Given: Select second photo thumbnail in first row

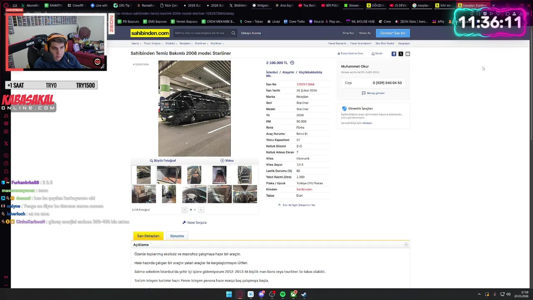Looking at the screenshot, I should 169,175.
